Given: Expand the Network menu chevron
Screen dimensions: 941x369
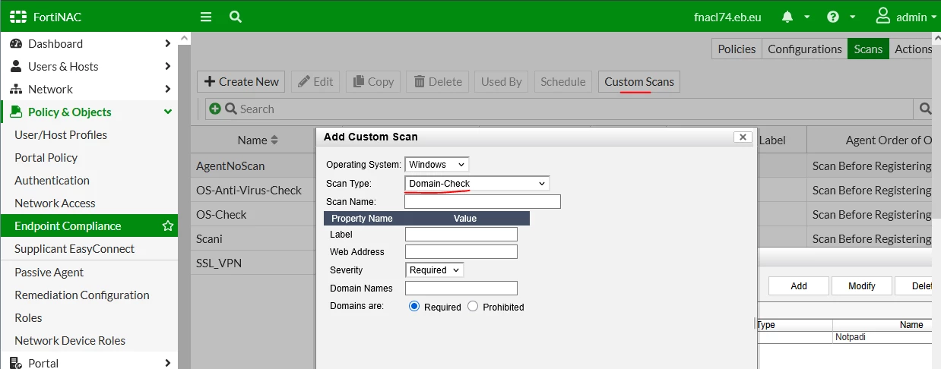Looking at the screenshot, I should coord(168,90).
